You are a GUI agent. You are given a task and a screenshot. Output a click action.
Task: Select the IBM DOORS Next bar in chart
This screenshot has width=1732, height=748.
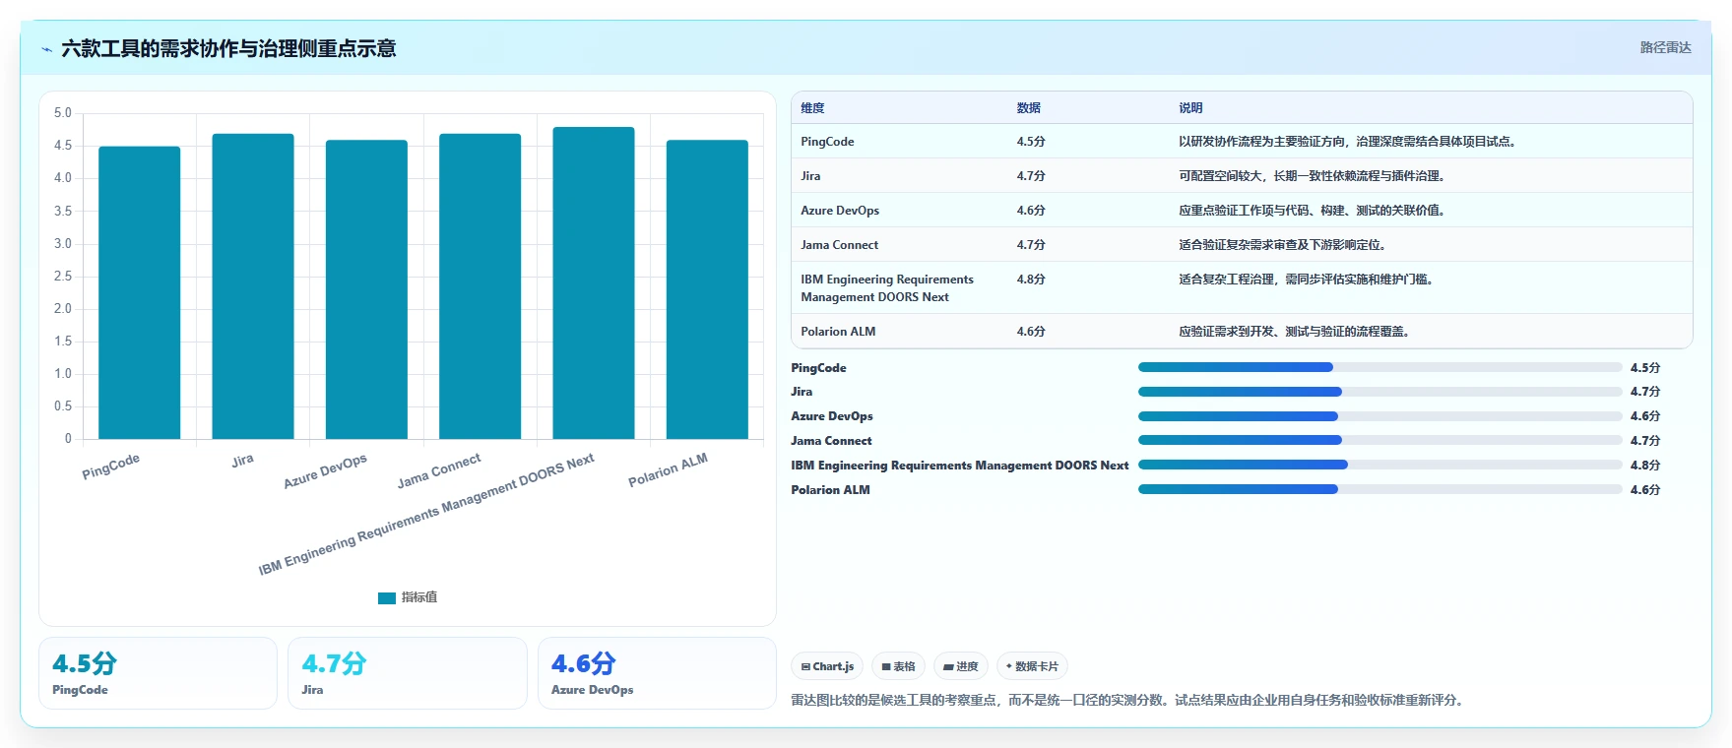point(594,282)
